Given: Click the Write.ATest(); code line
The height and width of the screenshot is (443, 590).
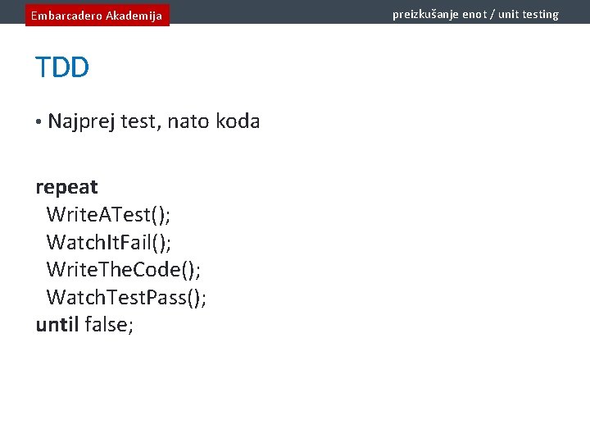Looking at the screenshot, I should coord(109,215).
